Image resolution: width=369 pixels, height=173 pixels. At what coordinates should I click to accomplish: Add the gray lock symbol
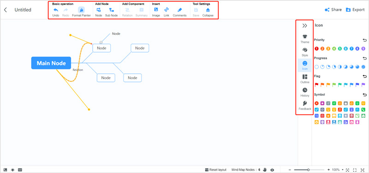coord(345,103)
